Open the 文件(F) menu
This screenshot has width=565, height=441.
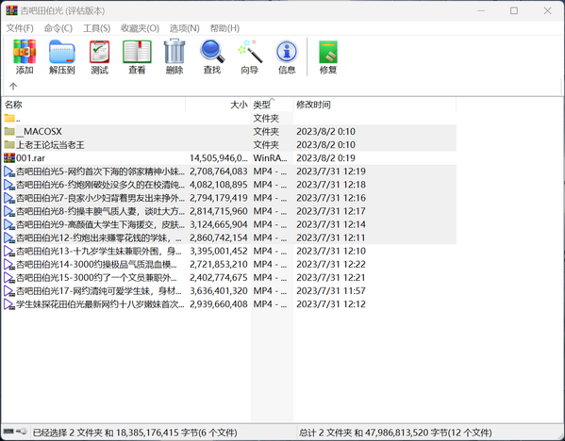tap(20, 28)
